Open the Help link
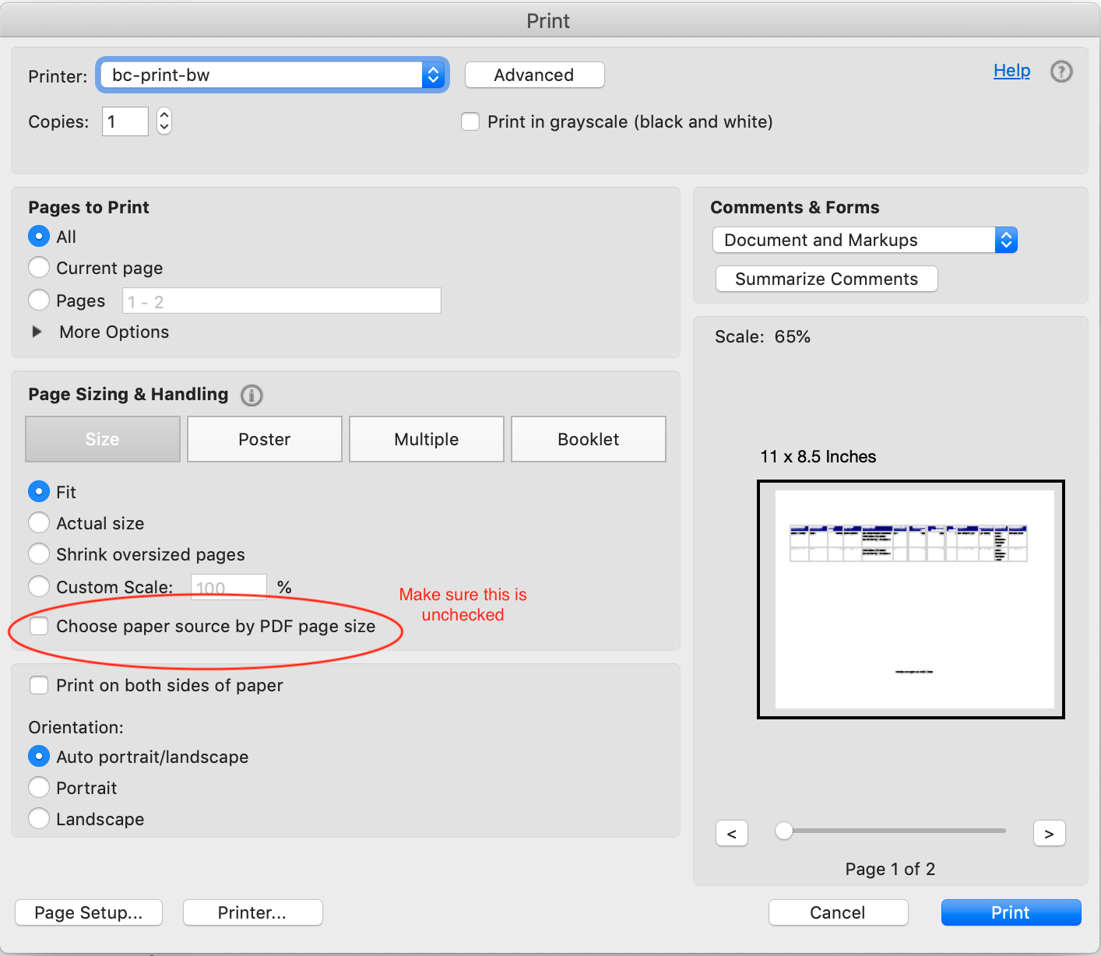Viewport: 1101px width, 956px height. click(1011, 71)
